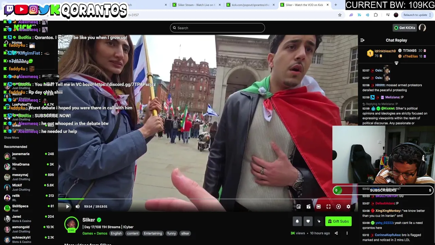Viewport: 435px width, 245px height.
Task: Collapse the Chat Replay panel
Action: [x=362, y=40]
